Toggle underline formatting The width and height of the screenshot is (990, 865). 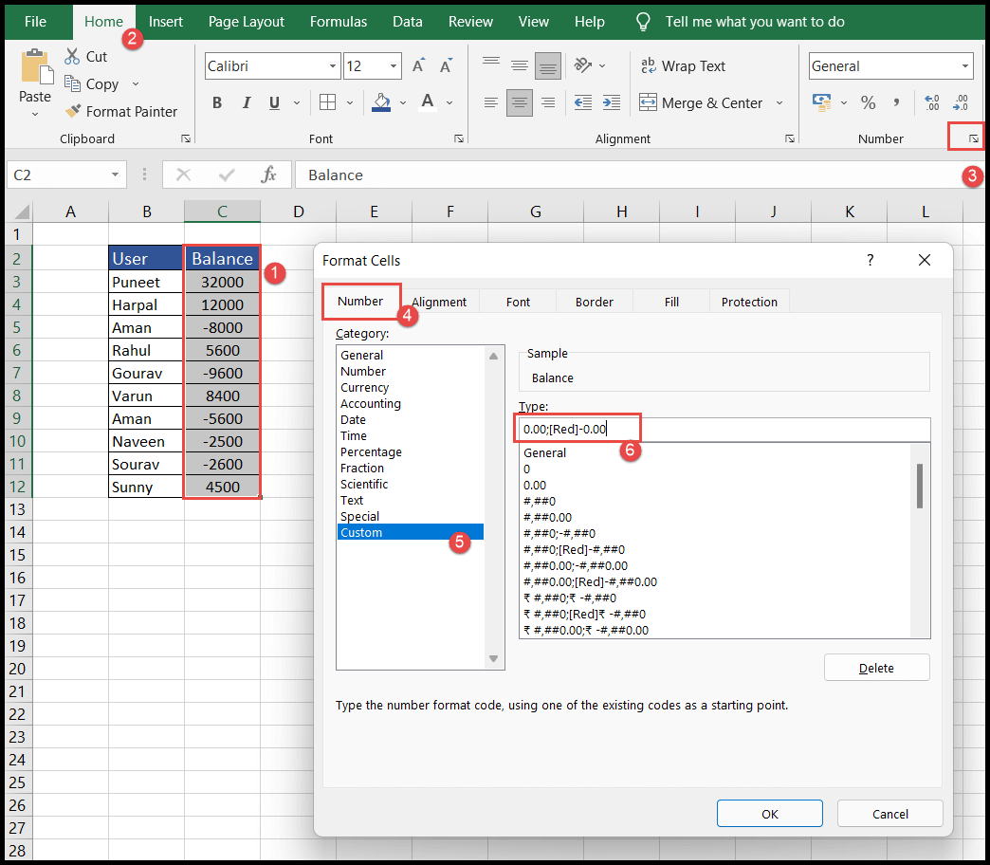(x=272, y=102)
